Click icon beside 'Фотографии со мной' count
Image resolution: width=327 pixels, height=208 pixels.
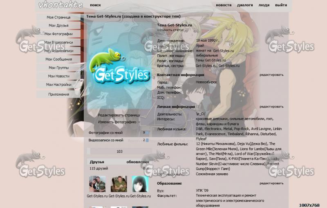coord(147,133)
